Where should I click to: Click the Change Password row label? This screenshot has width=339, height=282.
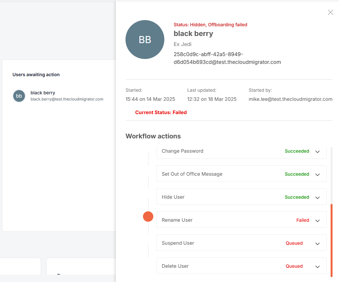pyautogui.click(x=182, y=151)
